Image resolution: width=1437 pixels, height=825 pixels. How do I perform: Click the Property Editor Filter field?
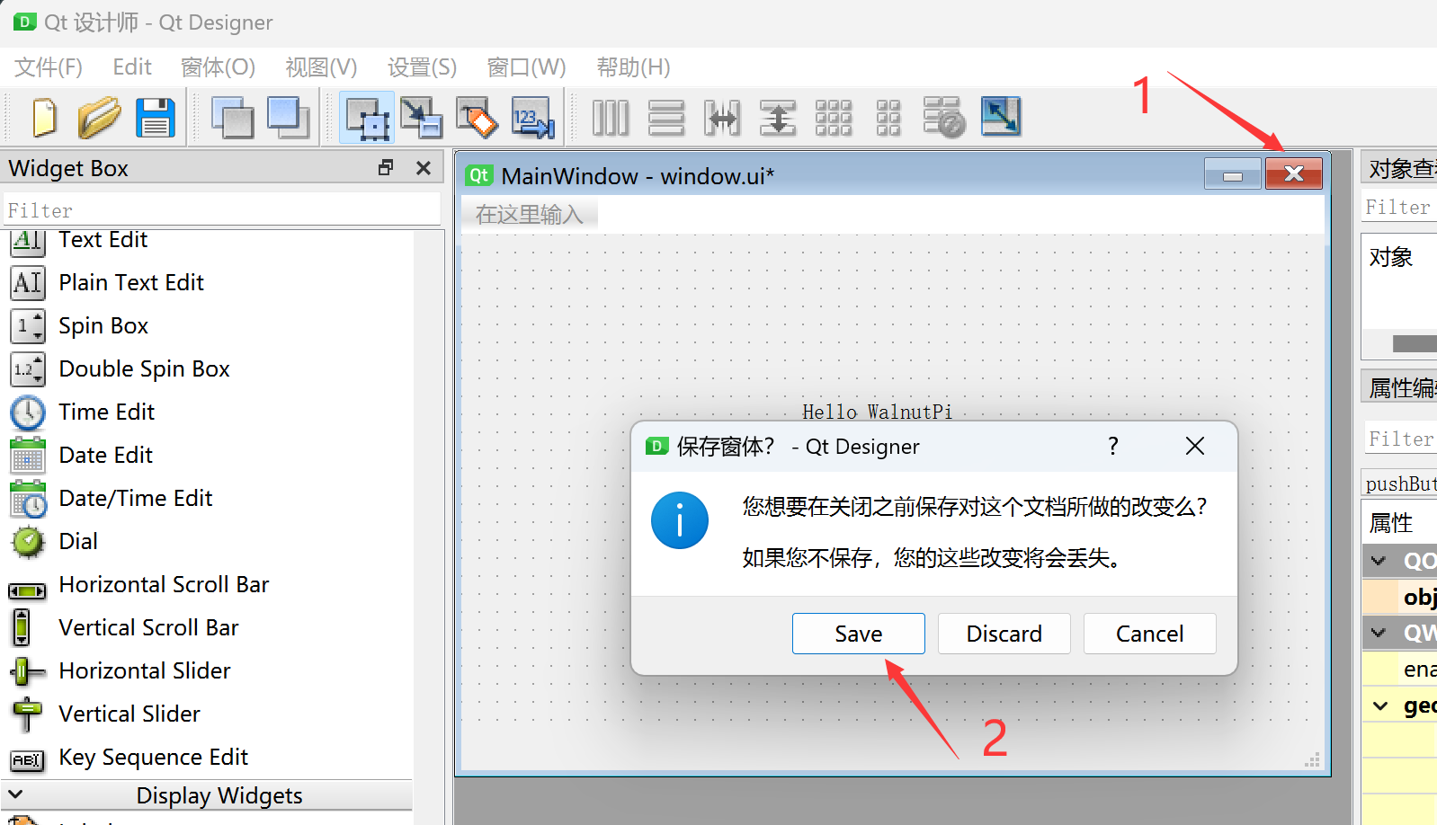point(1401,439)
